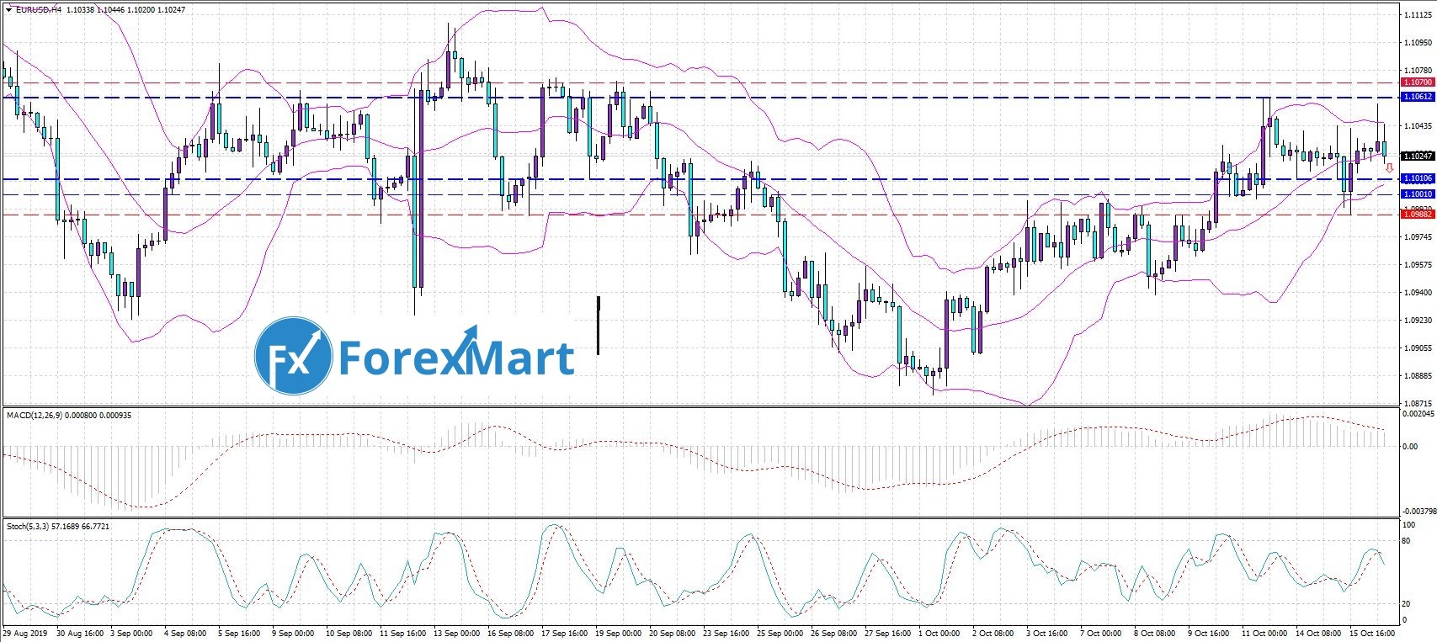Click the 1.11125 value on price scale
Viewport: 1437px width, 642px height.
[x=1418, y=15]
